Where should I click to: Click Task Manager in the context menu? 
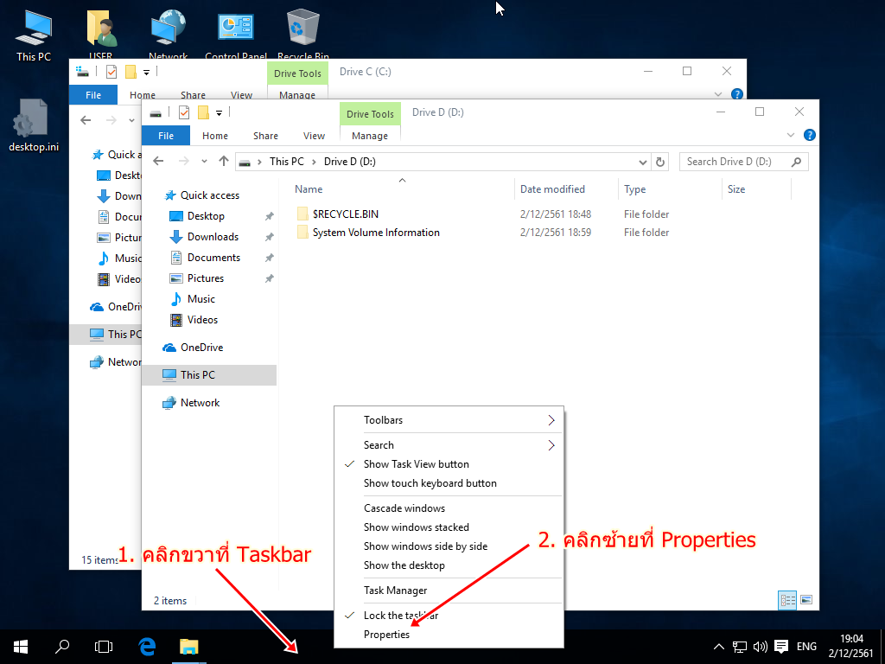tap(395, 591)
